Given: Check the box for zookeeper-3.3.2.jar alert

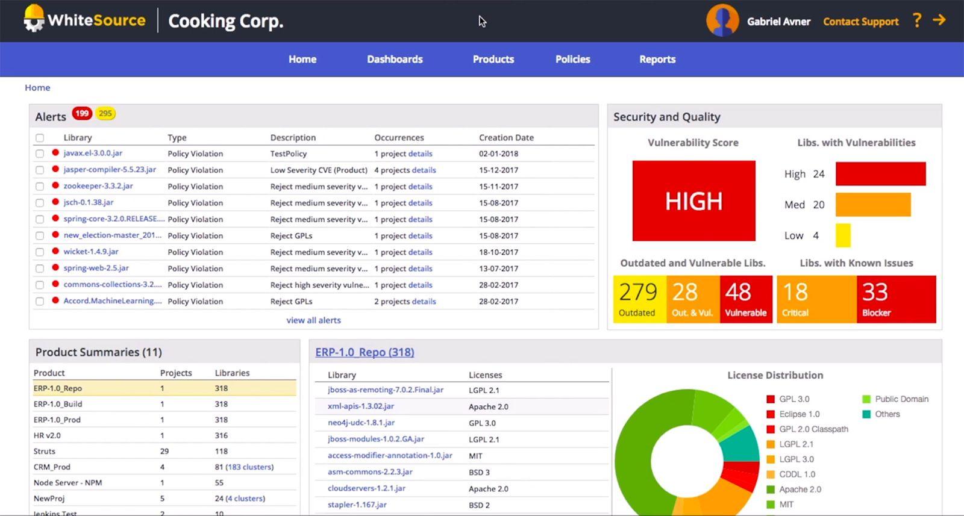Looking at the screenshot, I should [40, 187].
